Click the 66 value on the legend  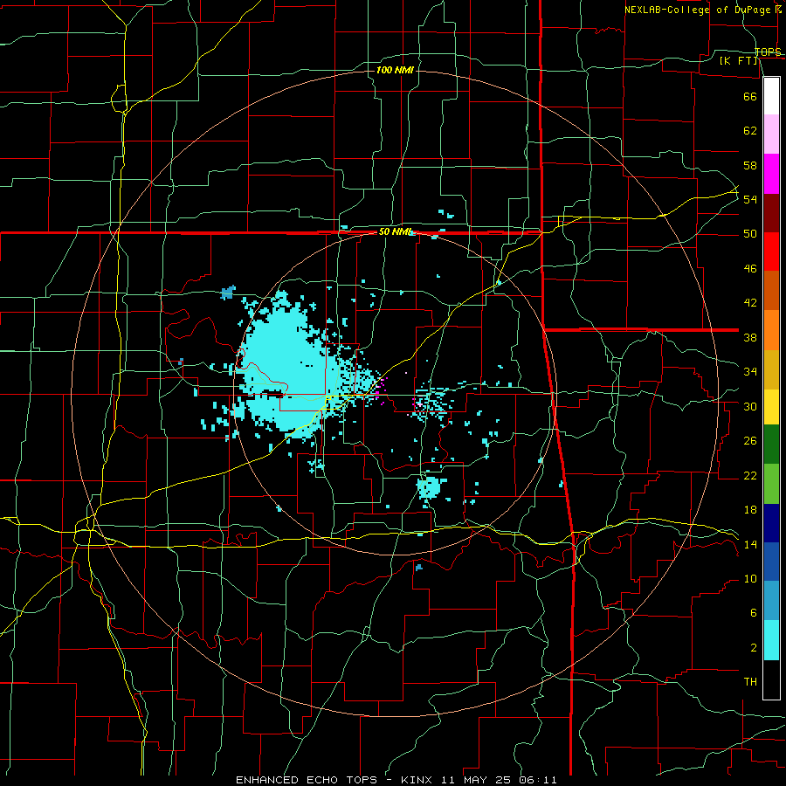(750, 96)
